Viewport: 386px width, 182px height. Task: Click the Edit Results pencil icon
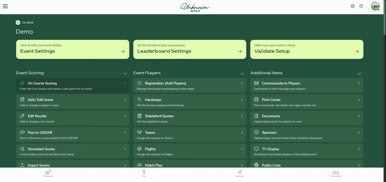click(x=22, y=116)
